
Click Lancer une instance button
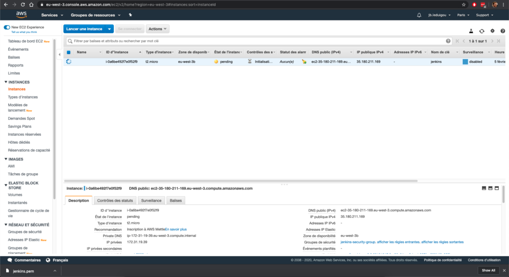[x=84, y=29]
